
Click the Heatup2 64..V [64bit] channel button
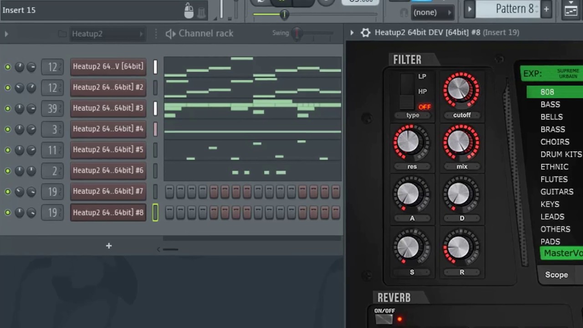click(108, 67)
